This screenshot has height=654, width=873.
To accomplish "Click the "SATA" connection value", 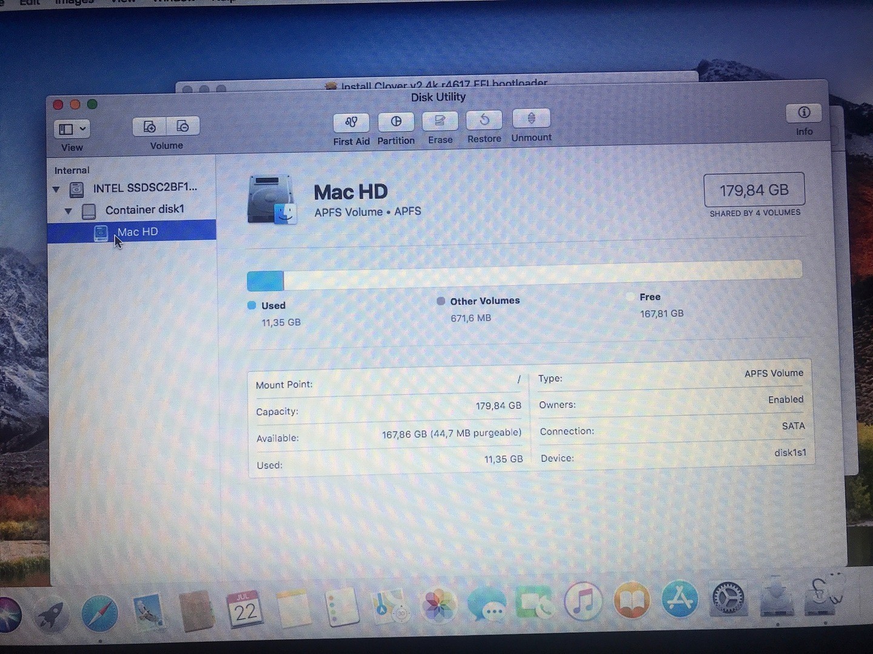I will click(x=794, y=426).
